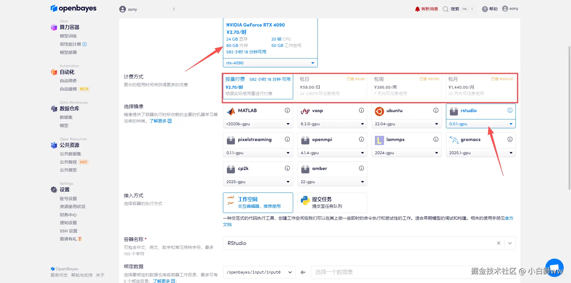The height and width of the screenshot is (283, 571).
Task: Show info for the rstudio image
Action: [x=510, y=110]
